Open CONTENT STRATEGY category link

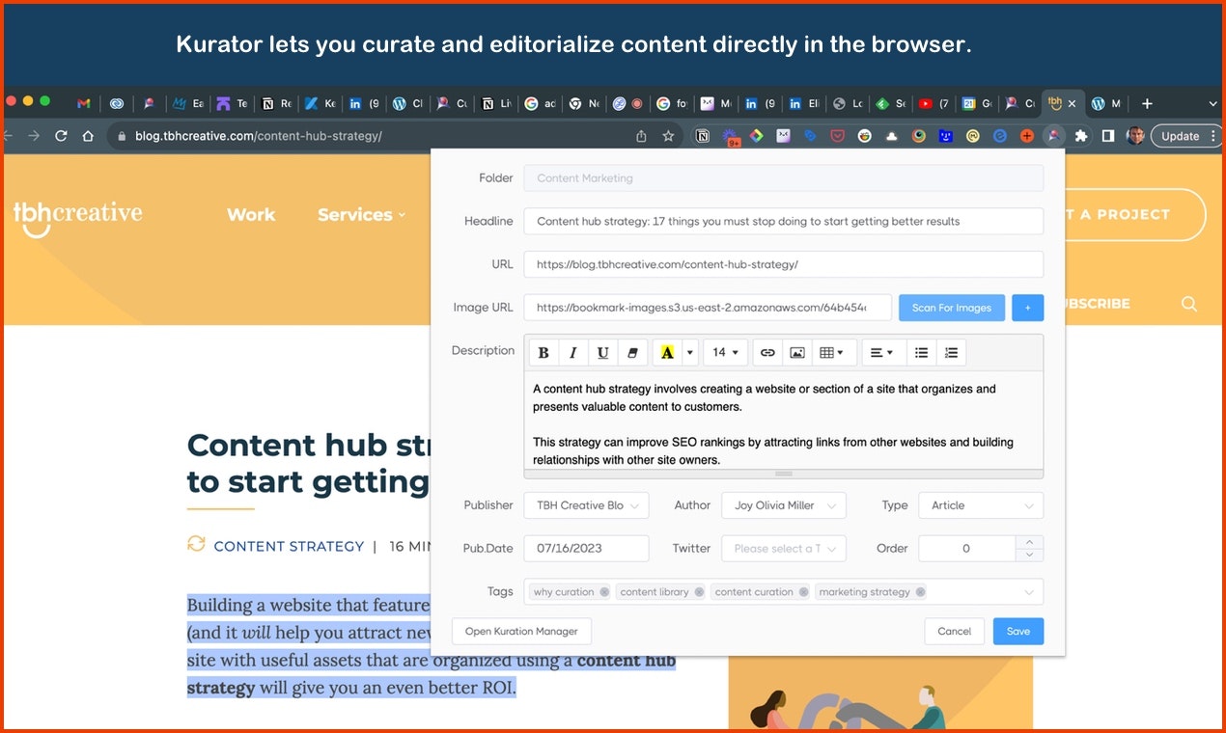tap(289, 546)
